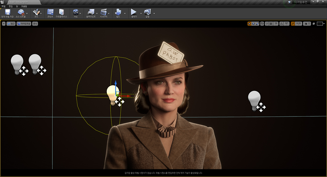Viewport: 327px width, 177px height.
Task: Click the 디지털휴먼 project name label
Action: (301, 2)
